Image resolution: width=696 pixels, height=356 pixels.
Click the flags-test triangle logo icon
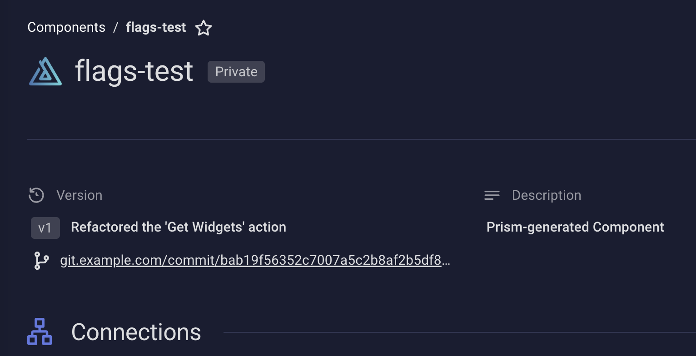[45, 71]
